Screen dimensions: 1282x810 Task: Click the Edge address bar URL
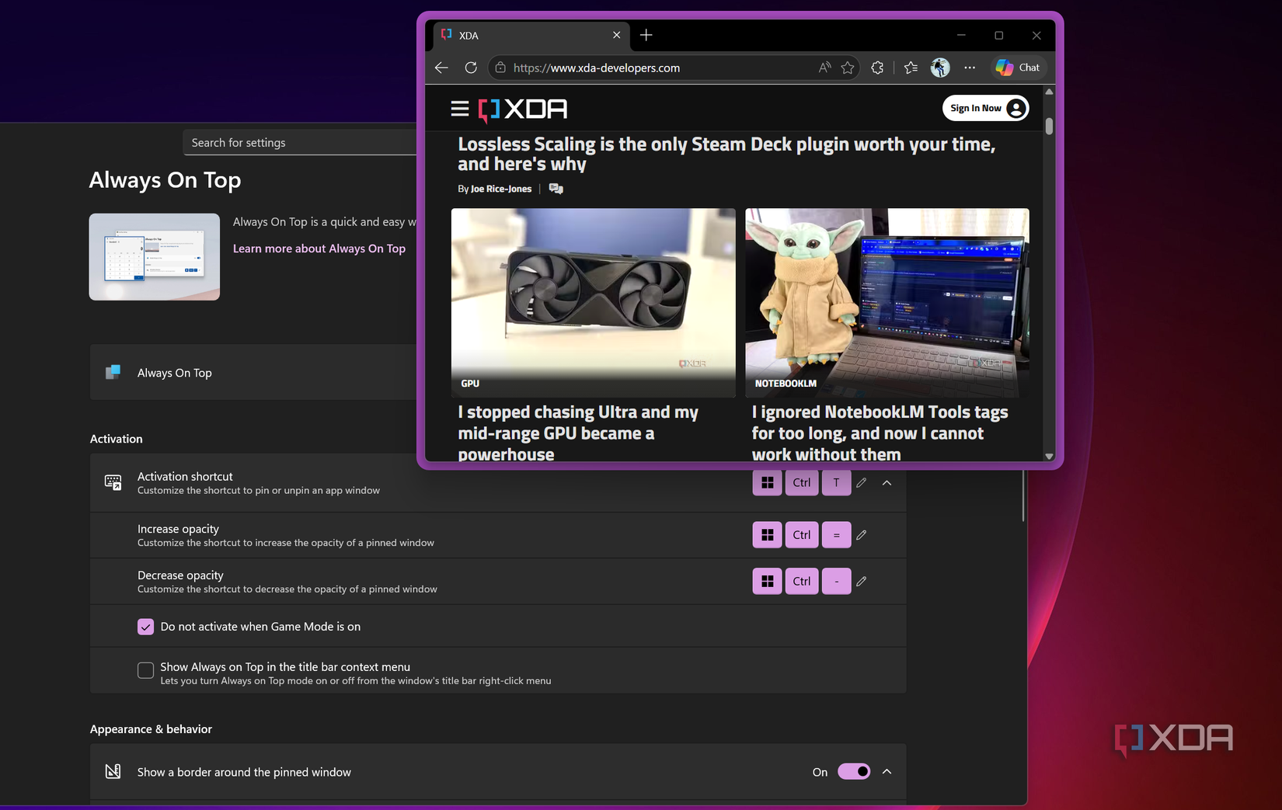[597, 68]
